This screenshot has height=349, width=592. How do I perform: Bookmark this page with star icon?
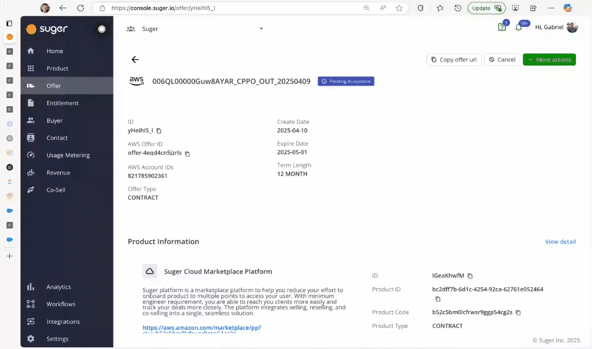pos(399,8)
